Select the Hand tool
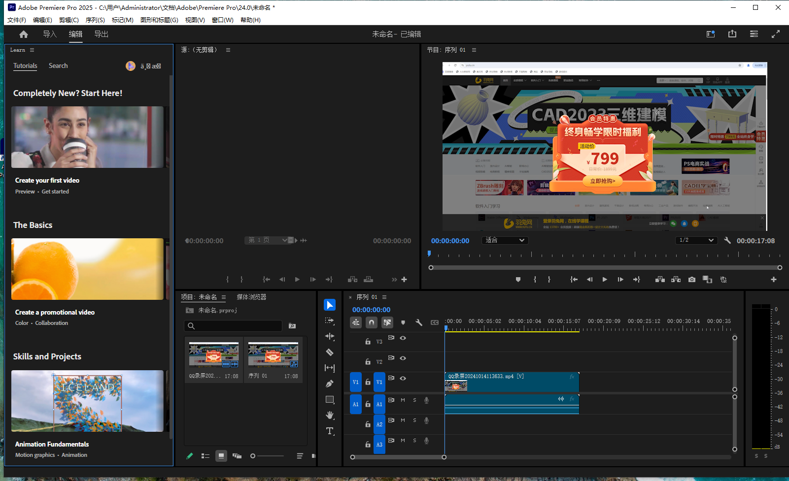 pyautogui.click(x=330, y=415)
